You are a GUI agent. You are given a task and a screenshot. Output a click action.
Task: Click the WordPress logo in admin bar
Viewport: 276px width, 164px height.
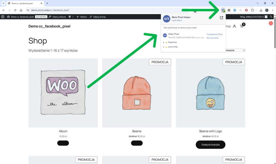3,17
